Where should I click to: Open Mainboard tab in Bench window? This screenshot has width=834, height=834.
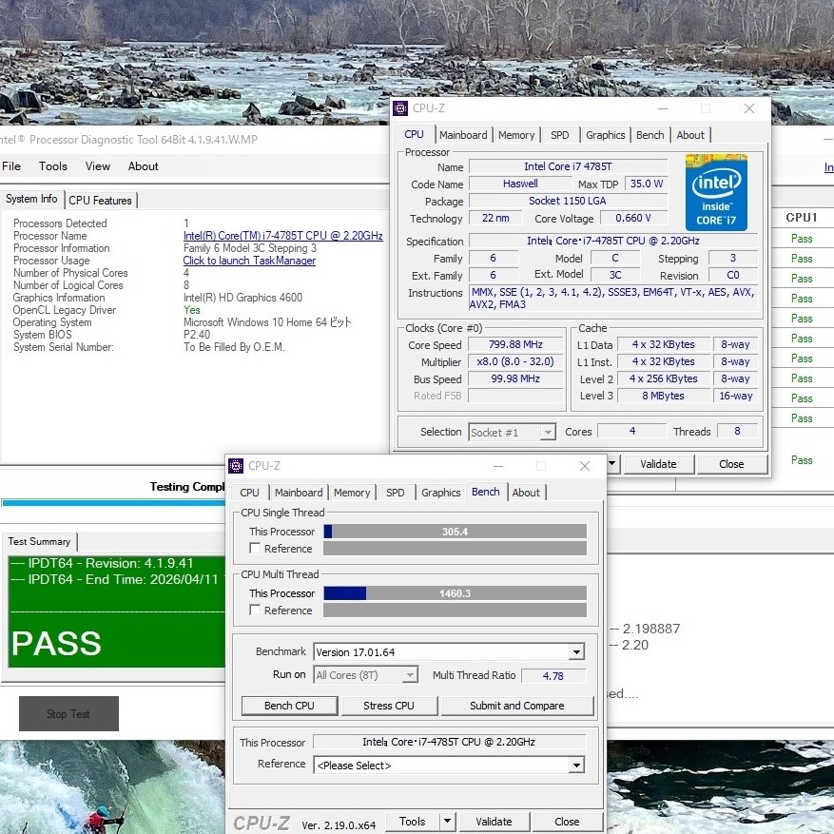pyautogui.click(x=299, y=493)
